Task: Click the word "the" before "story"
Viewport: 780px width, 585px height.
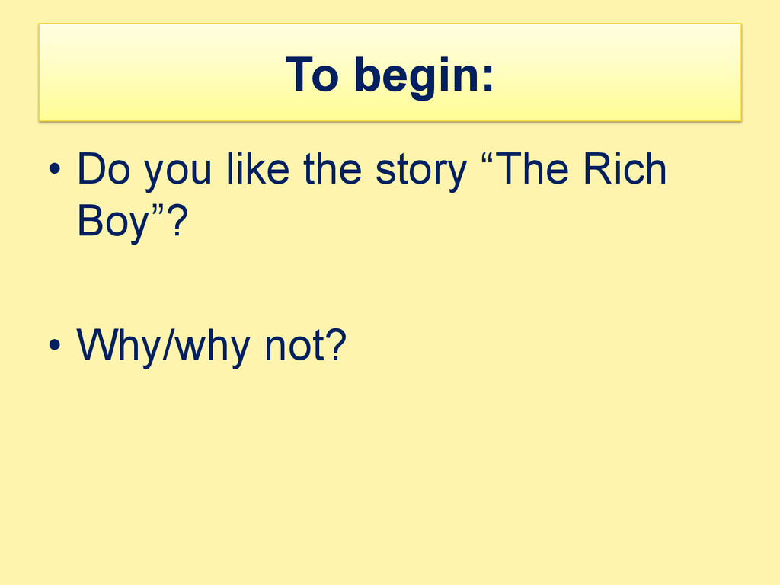Action: 332,168
